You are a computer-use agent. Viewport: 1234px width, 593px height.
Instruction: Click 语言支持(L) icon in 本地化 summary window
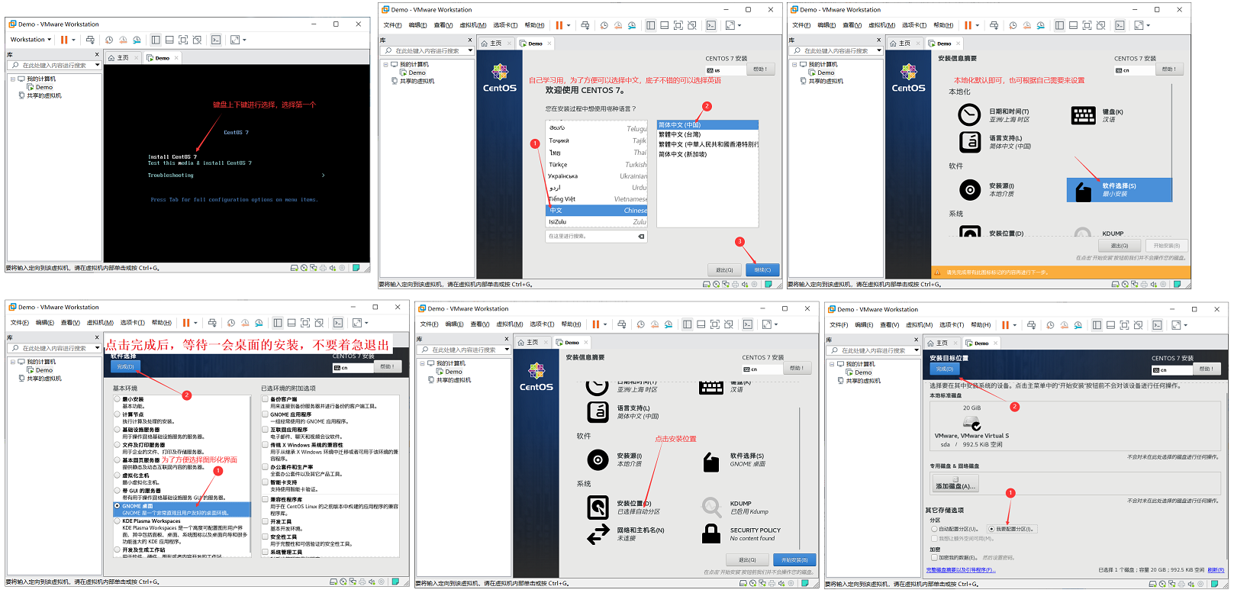click(x=969, y=142)
